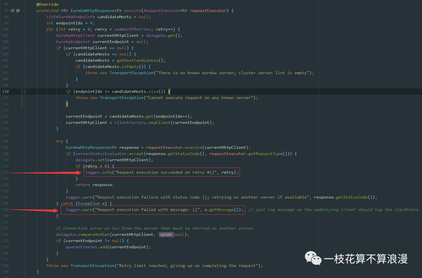
Task: Fold the if retry > 0 block at line 122
Action: click(x=25, y=166)
